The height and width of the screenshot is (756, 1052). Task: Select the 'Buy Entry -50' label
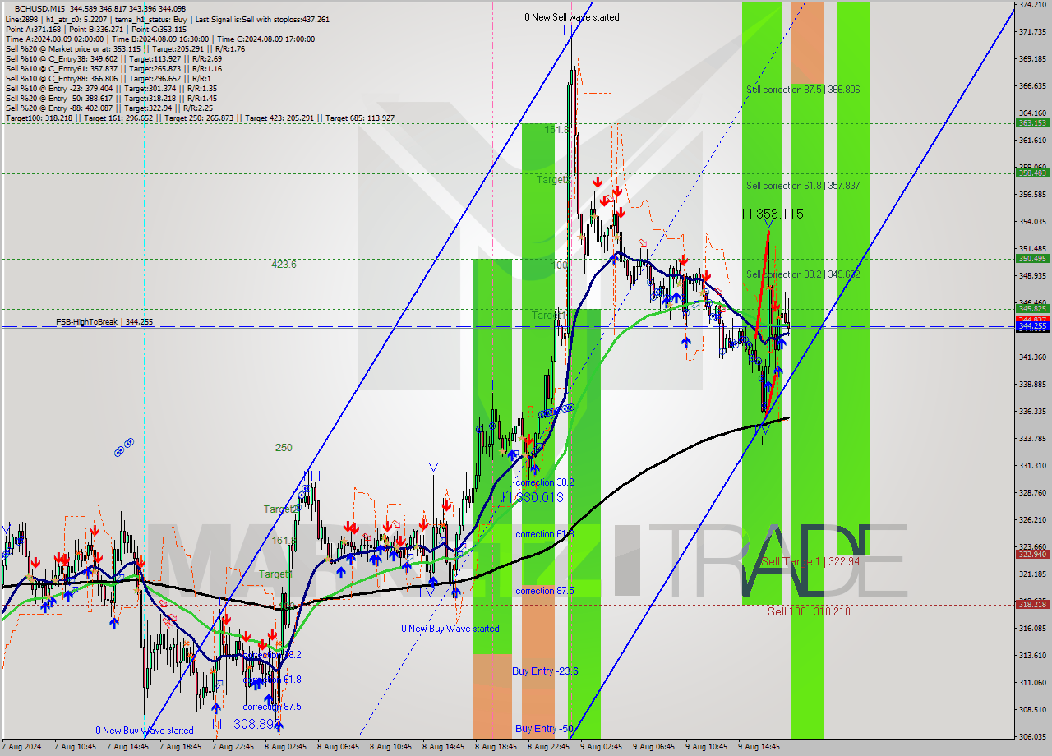543,728
